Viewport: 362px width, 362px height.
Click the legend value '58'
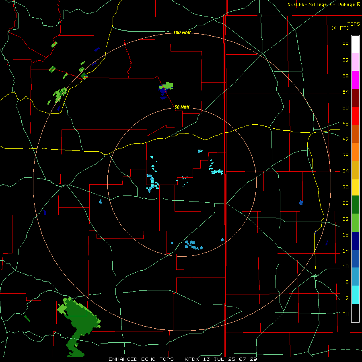point(346,76)
